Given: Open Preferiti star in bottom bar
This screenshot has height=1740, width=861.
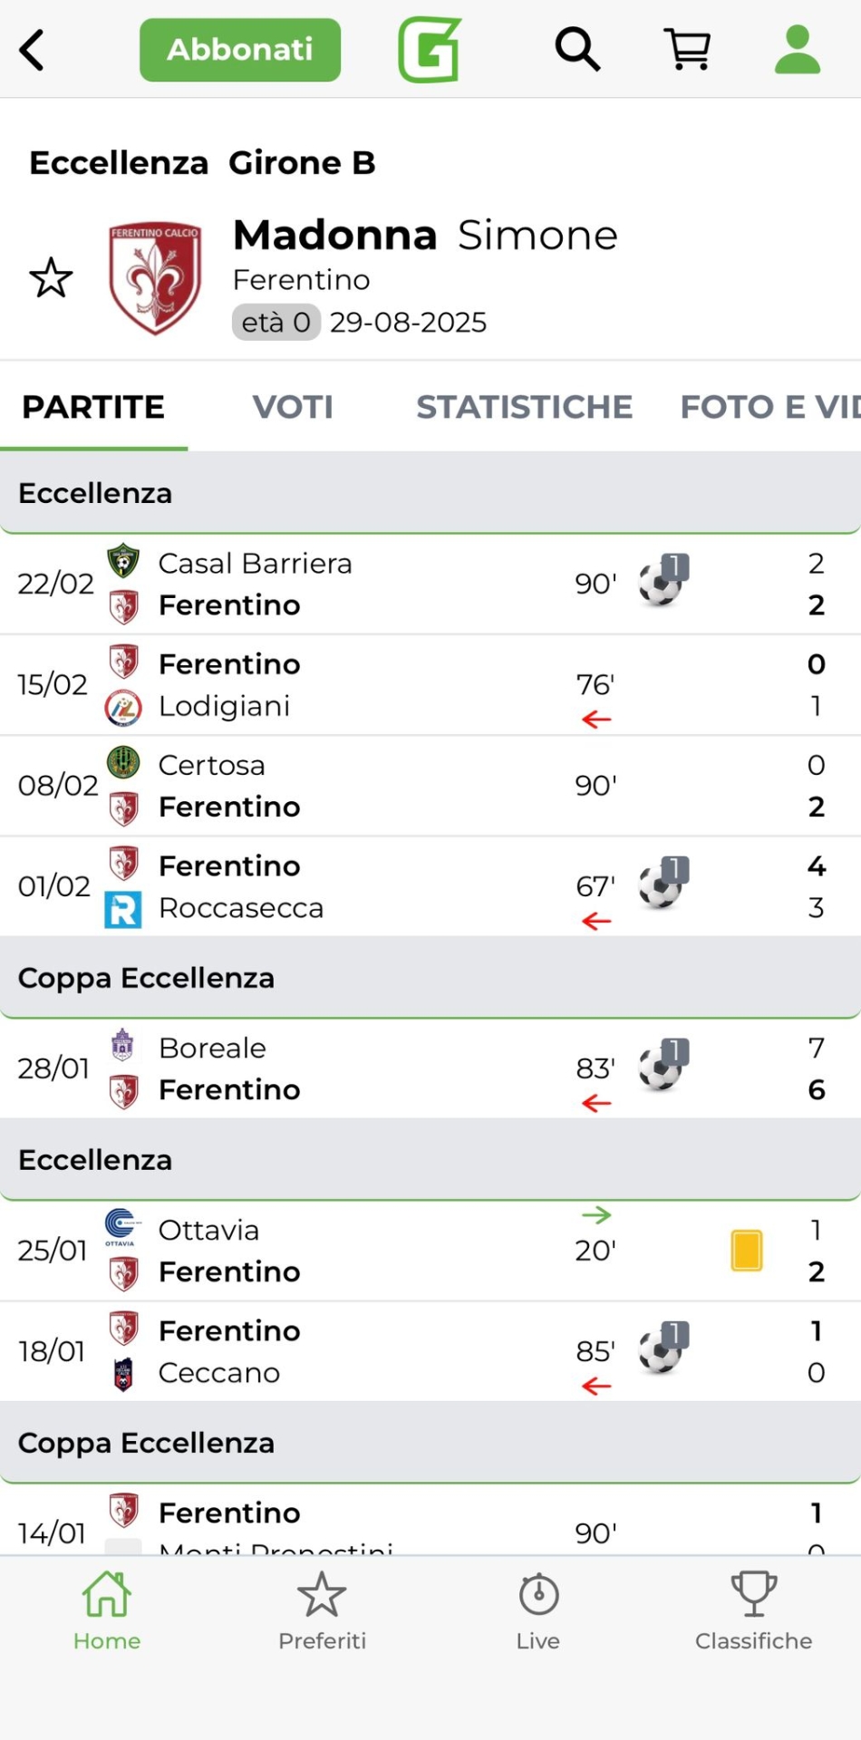Looking at the screenshot, I should pos(322,1611).
